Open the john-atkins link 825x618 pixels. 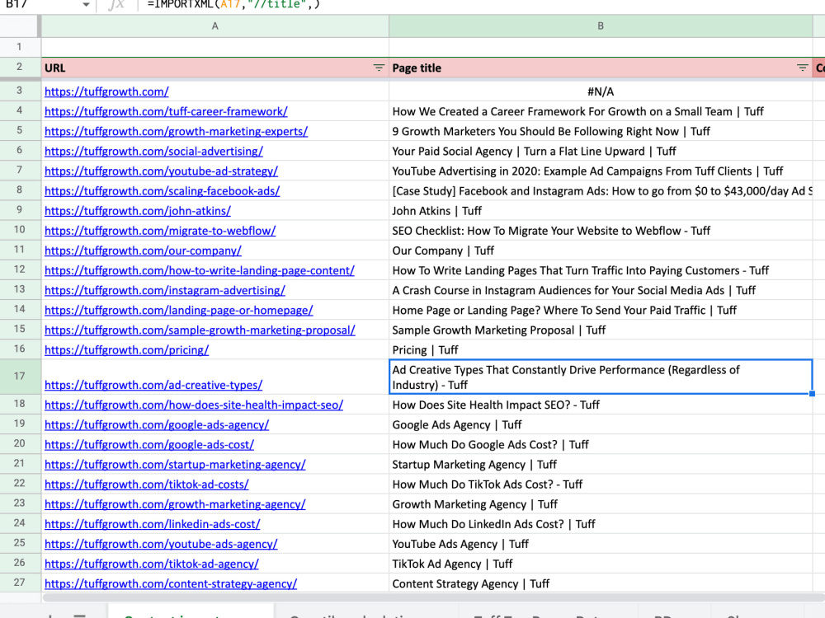click(137, 211)
